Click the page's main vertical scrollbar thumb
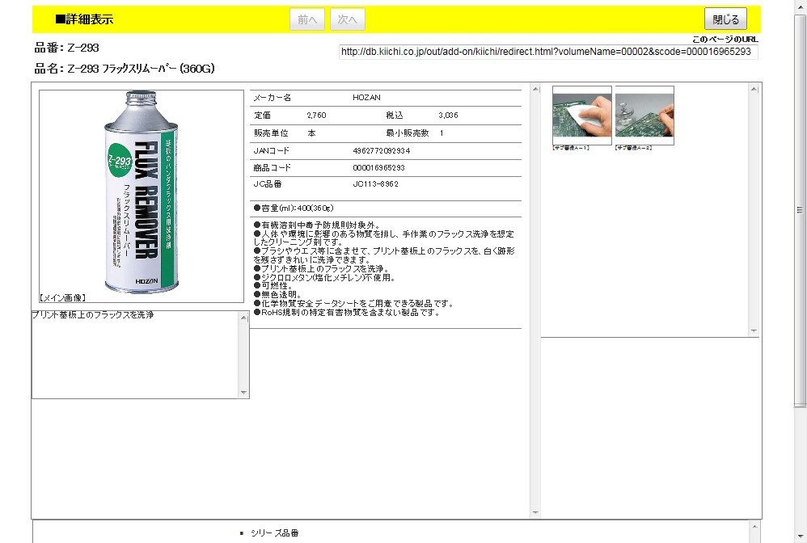The height and width of the screenshot is (543, 807). tap(800, 210)
